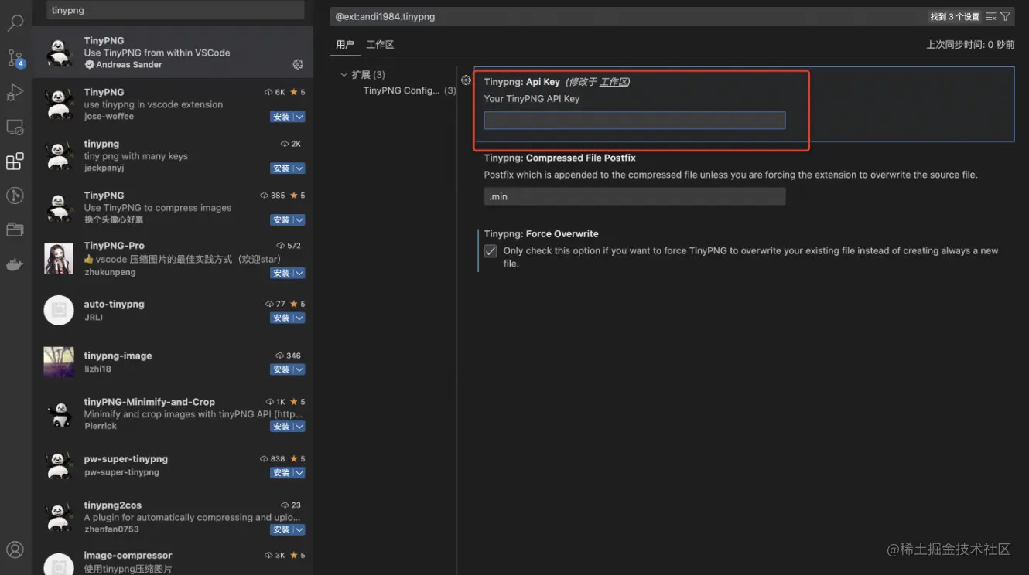Select the pw-super-tinypng extension title
Image resolution: width=1029 pixels, height=575 pixels.
[126, 458]
